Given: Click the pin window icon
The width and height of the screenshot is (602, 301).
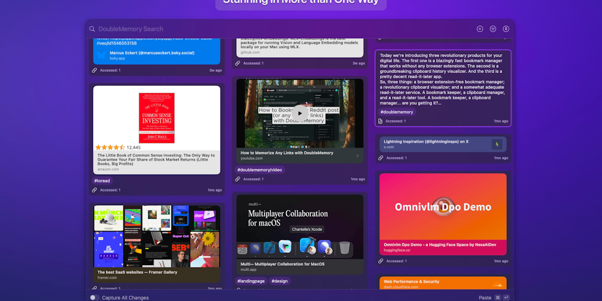Looking at the screenshot, I should click(x=506, y=29).
